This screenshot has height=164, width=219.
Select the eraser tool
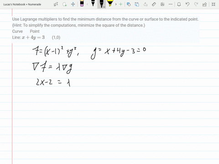coord(82,4)
